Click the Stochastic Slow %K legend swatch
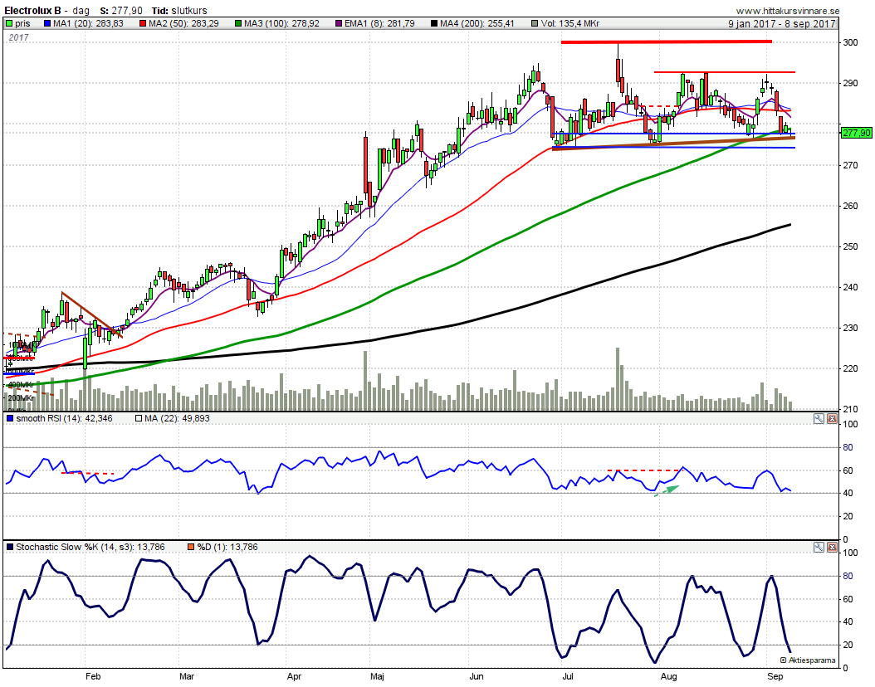The height and width of the screenshot is (687, 875). 9,547
